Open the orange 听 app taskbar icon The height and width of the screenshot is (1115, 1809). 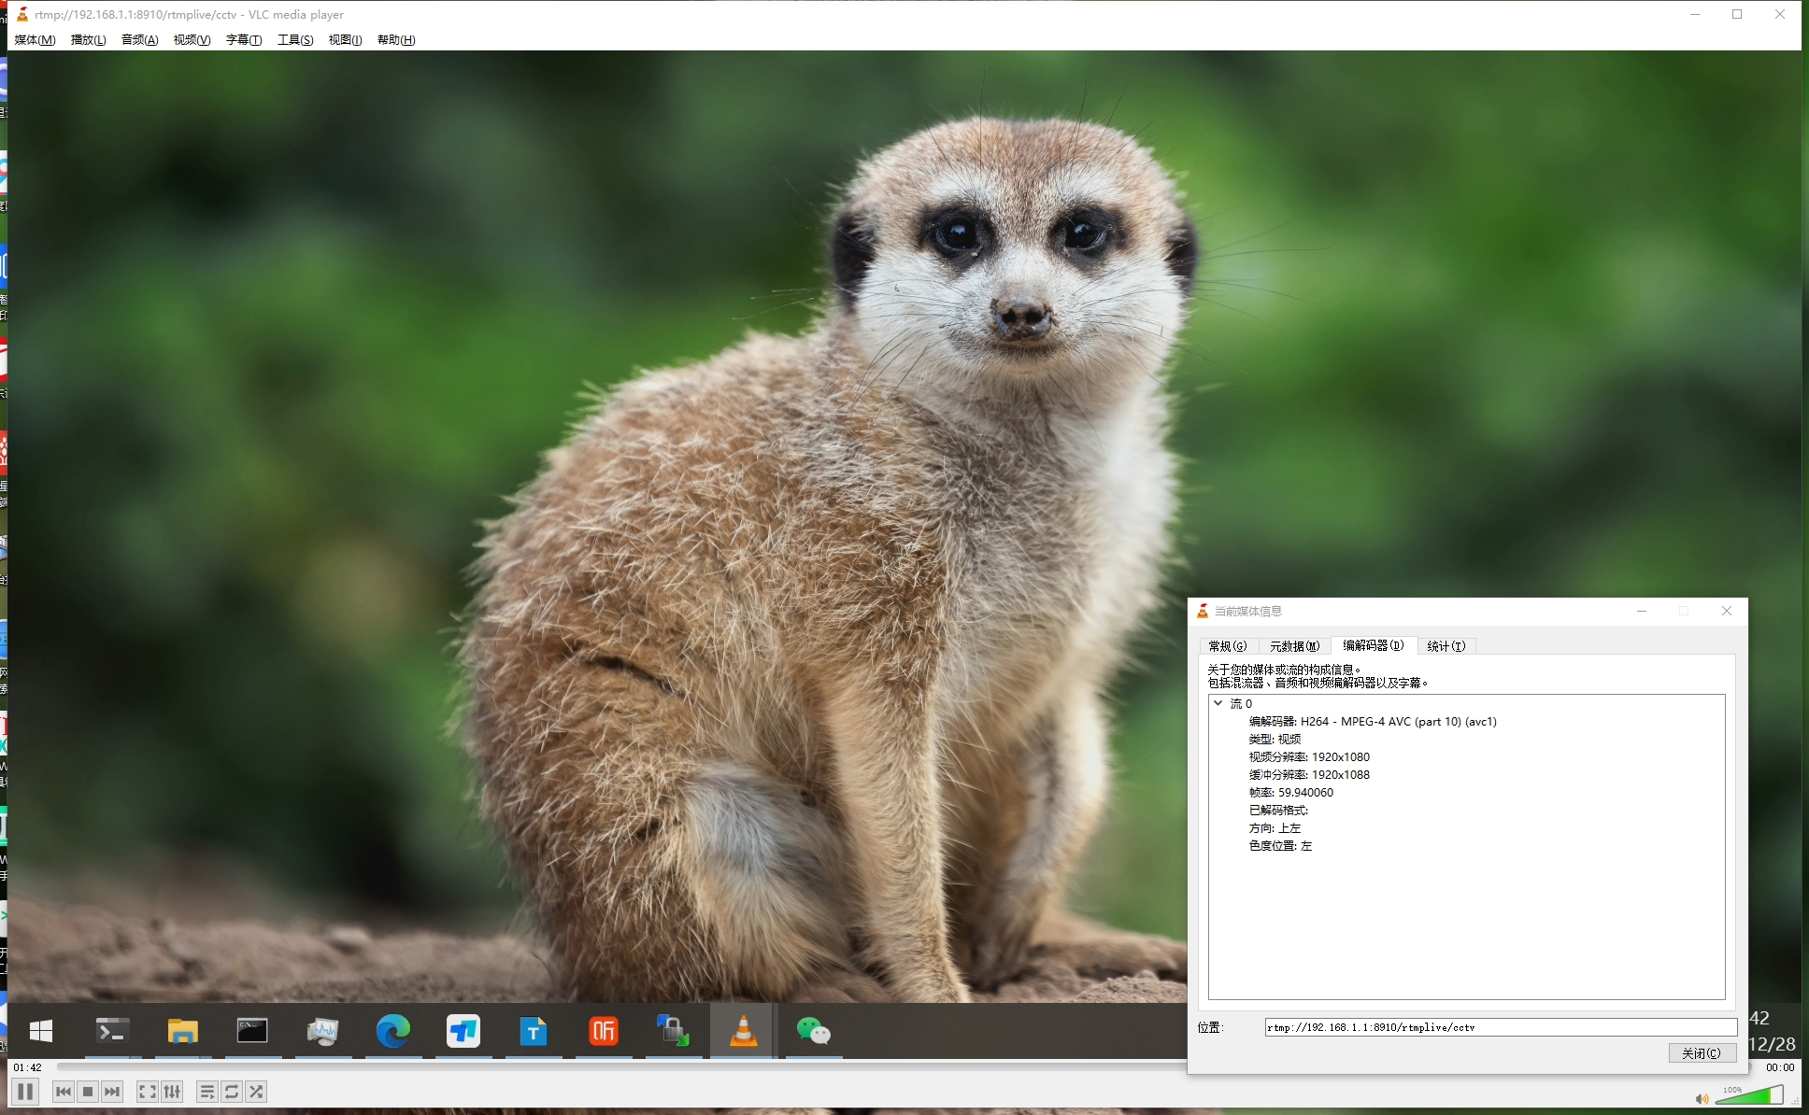pyautogui.click(x=604, y=1031)
